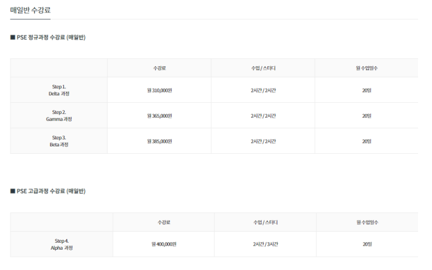Screen dimensions: 432x270
Task: Click the 수업/스터디 header in the first table
Action: point(263,68)
